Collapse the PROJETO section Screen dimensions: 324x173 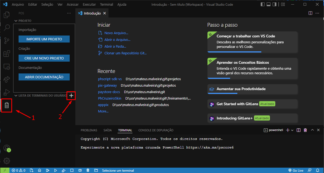point(16,21)
